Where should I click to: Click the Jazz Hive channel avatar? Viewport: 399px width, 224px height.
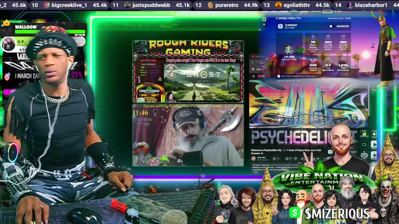point(253,158)
